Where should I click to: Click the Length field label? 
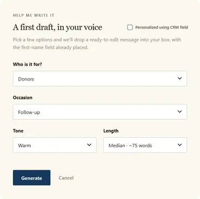tap(111, 131)
